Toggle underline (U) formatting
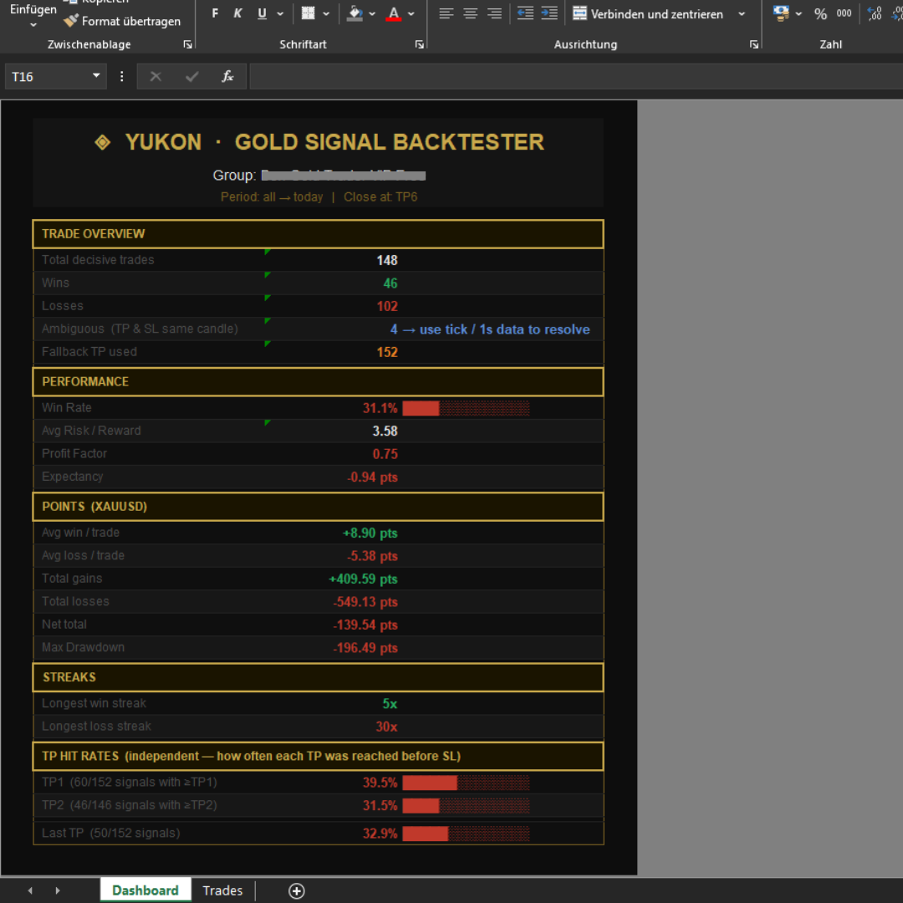The height and width of the screenshot is (903, 903). click(x=262, y=13)
